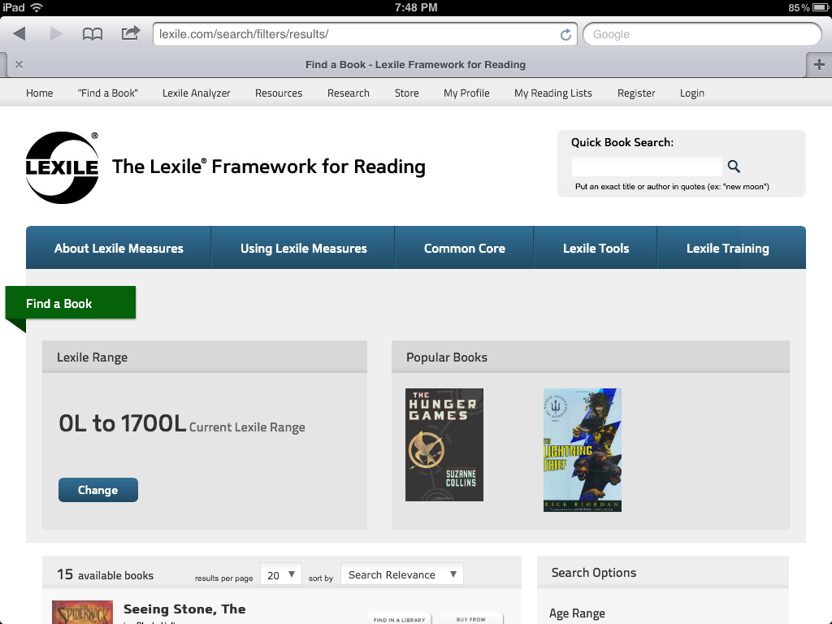This screenshot has width=832, height=624.
Task: Tap the Safari forward arrow
Action: [x=56, y=34]
